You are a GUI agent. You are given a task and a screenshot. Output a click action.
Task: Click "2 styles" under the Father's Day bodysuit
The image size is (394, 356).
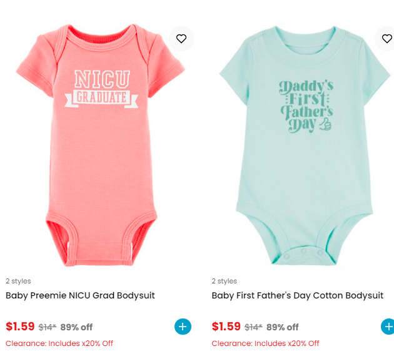pos(224,281)
